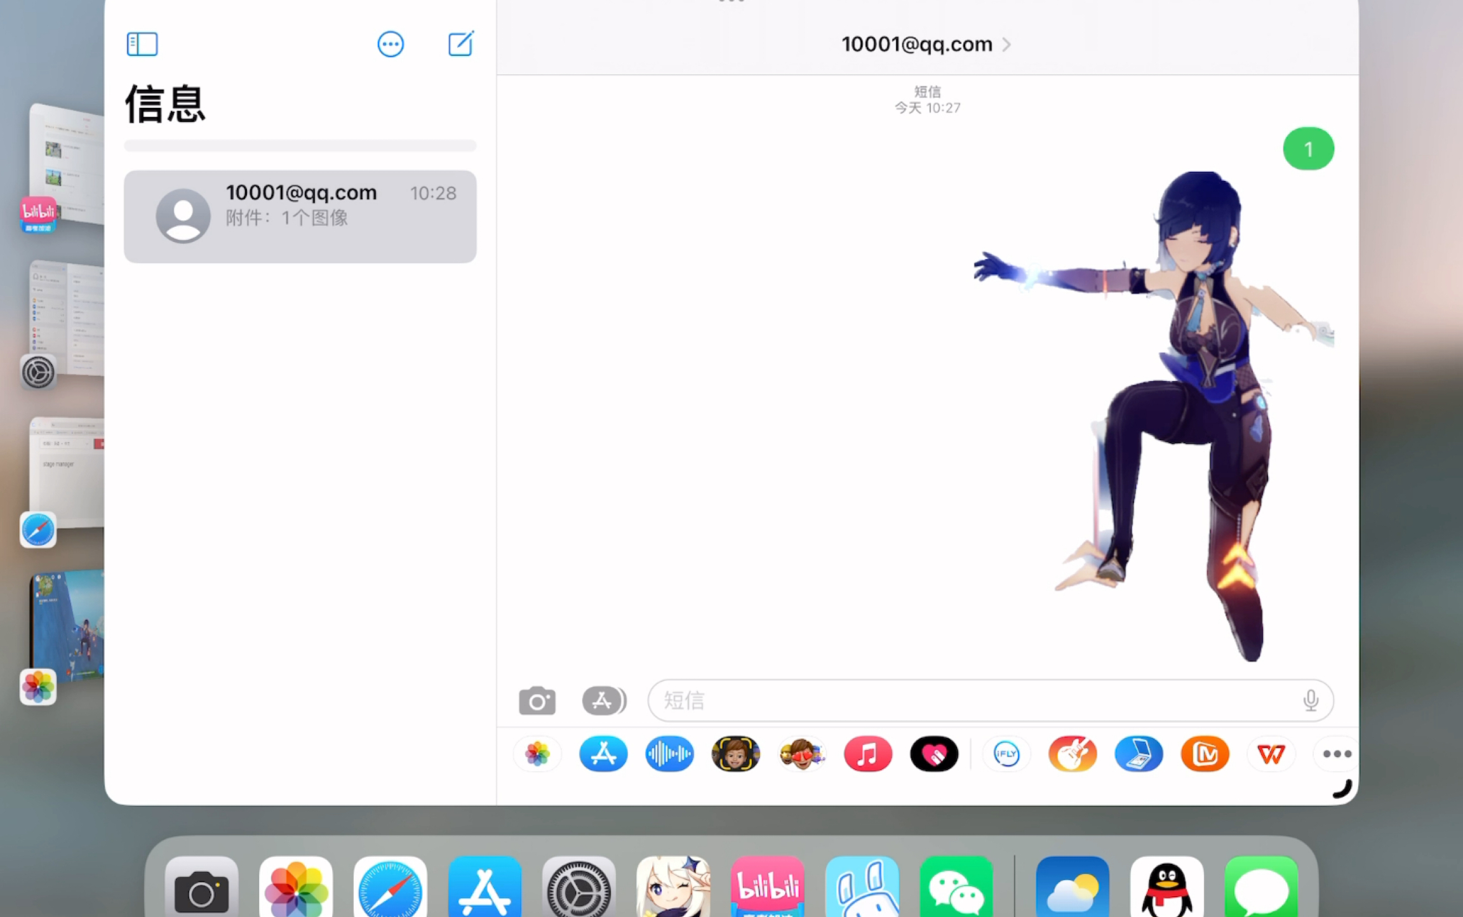The image size is (1463, 917).
Task: Open bilibili from the dock
Action: pyautogui.click(x=768, y=887)
